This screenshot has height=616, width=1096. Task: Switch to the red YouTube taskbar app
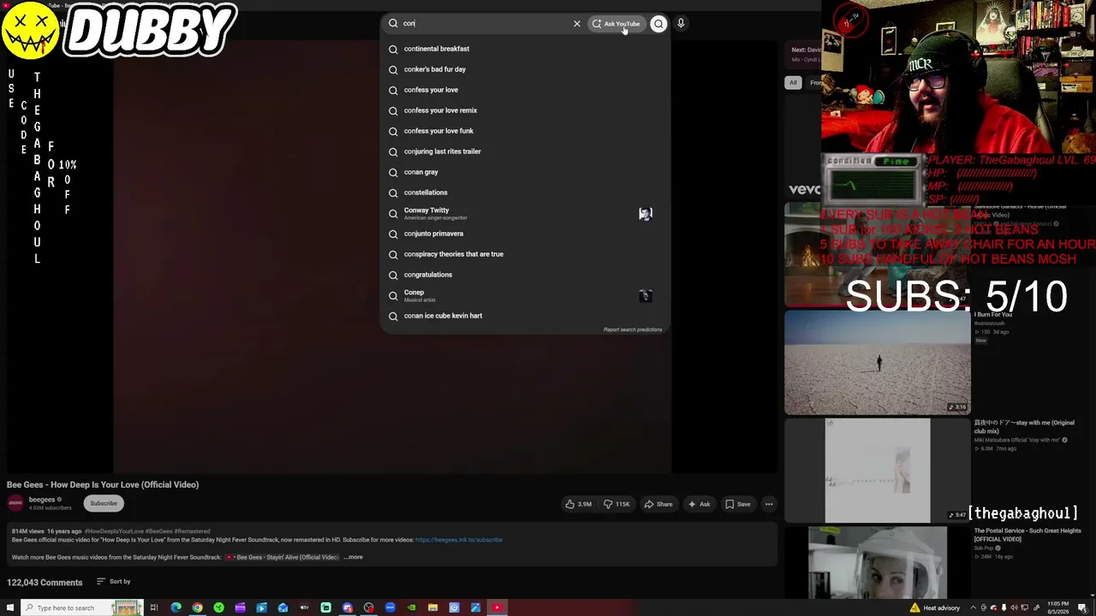coord(497,607)
